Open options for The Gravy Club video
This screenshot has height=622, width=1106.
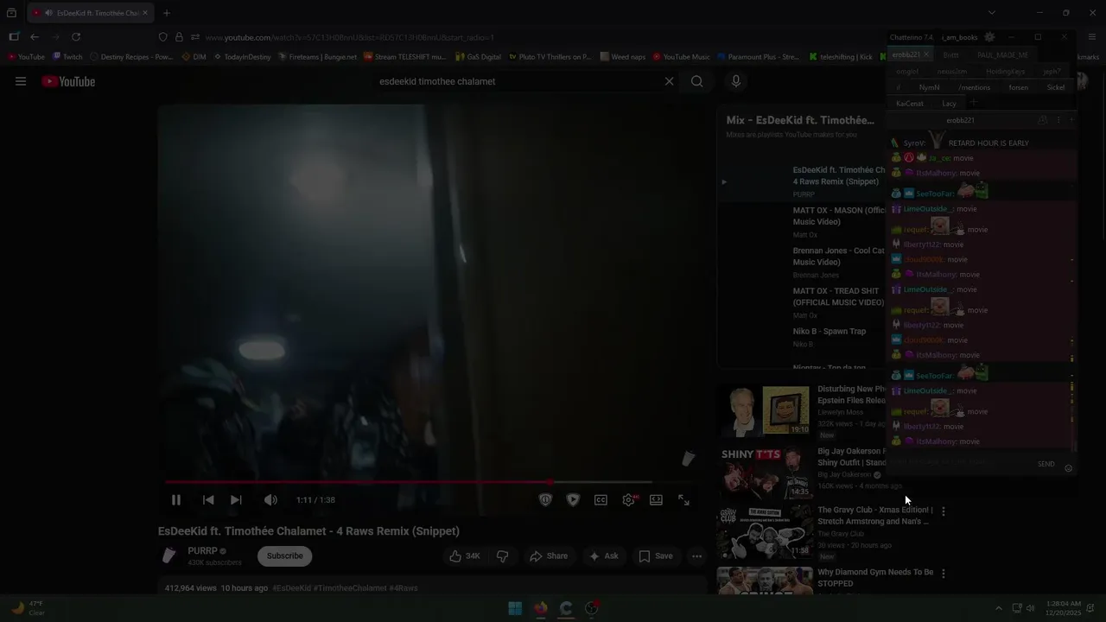[x=944, y=511]
